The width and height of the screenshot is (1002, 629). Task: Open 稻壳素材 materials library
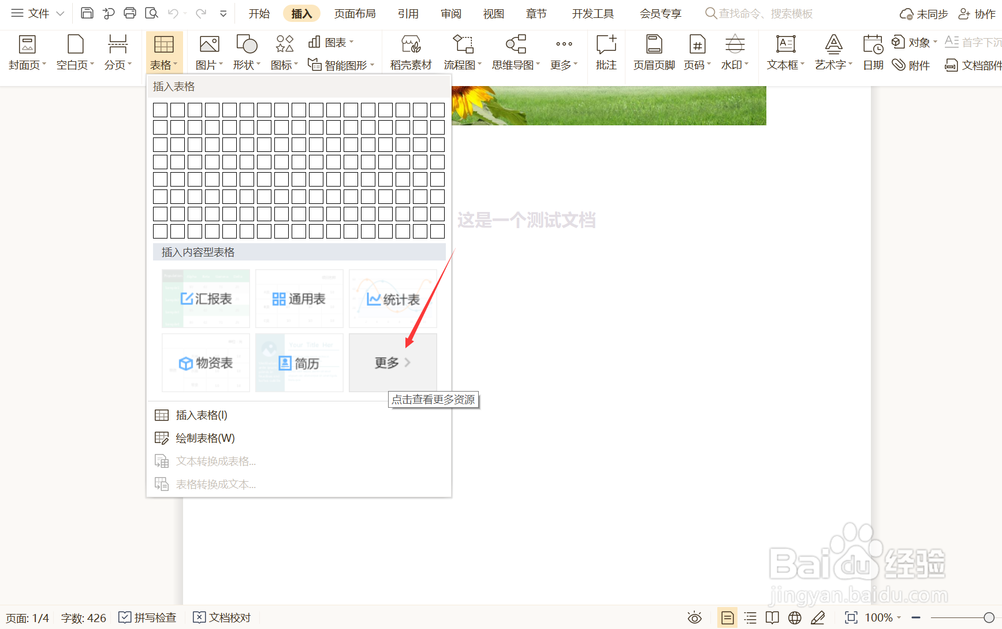tap(410, 52)
